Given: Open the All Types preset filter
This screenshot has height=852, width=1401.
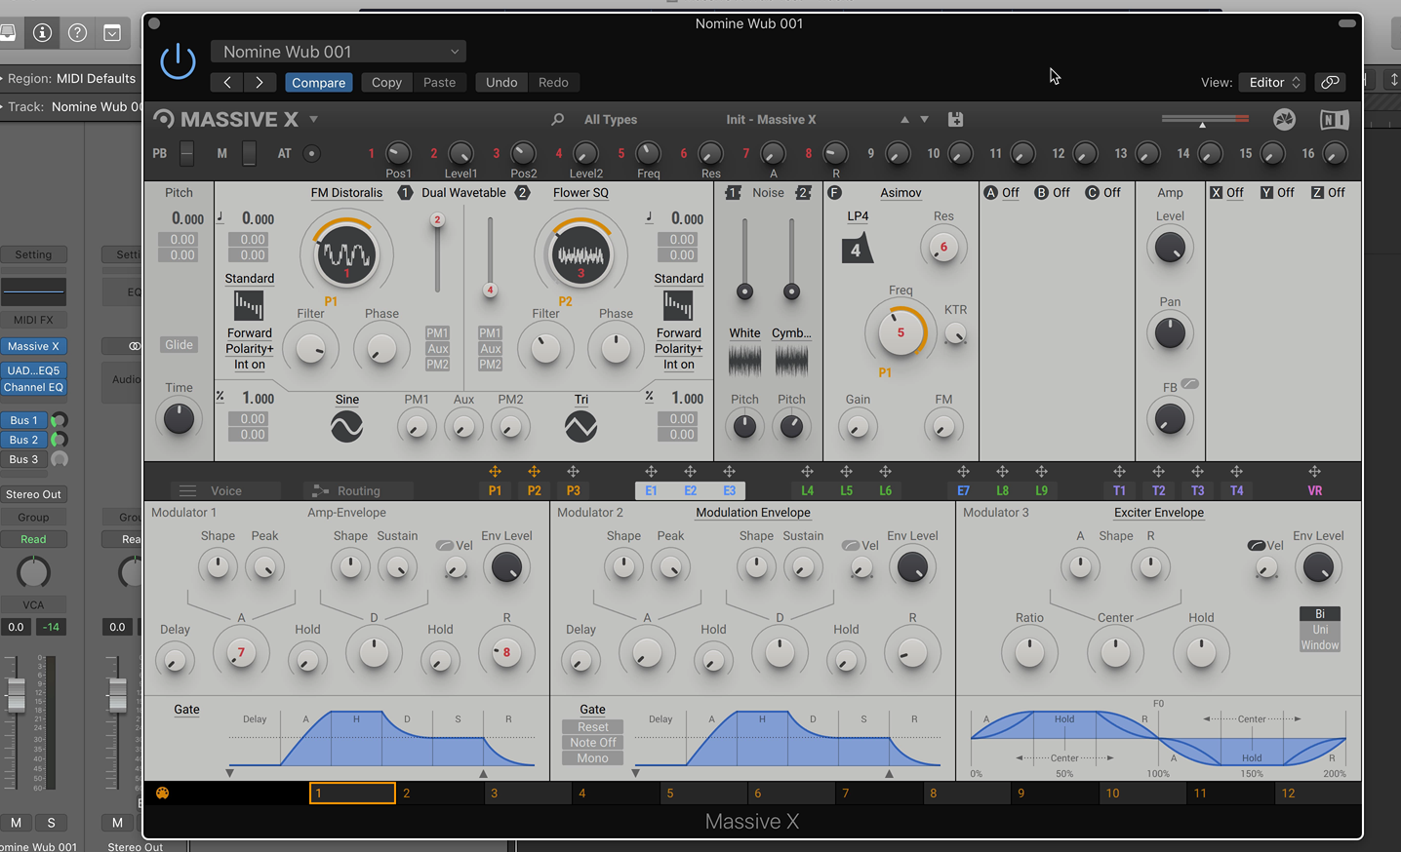Looking at the screenshot, I should (611, 120).
